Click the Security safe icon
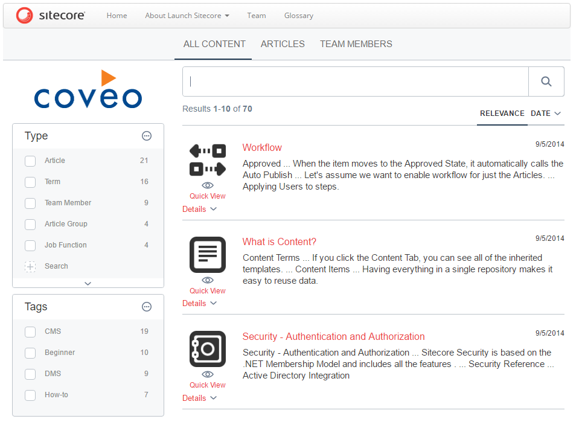The image size is (582, 422). point(208,349)
